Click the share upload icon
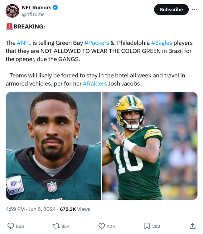Screen dimensions: 203x234 tap(192, 226)
